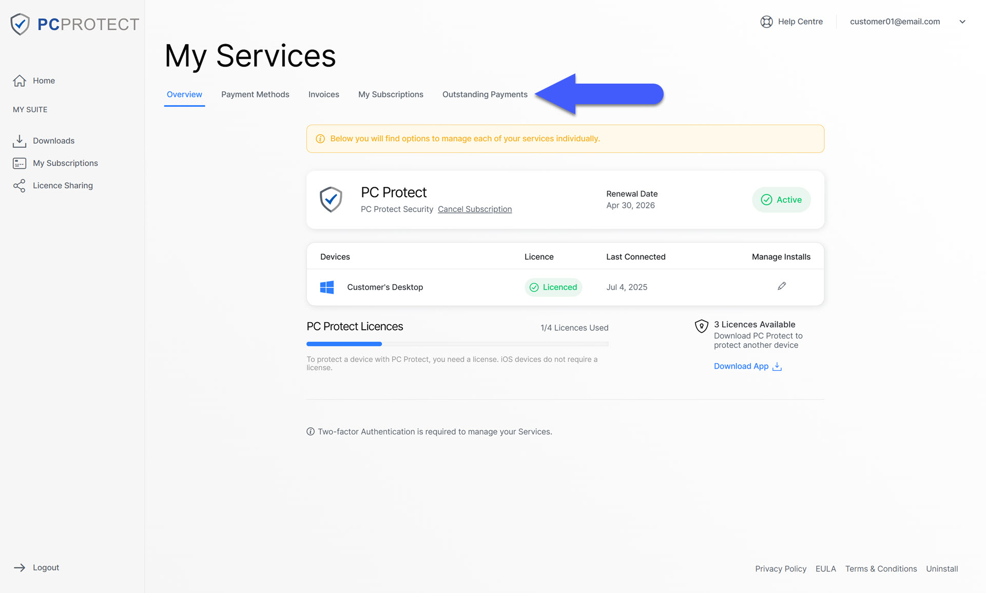The height and width of the screenshot is (593, 986).
Task: Click the Help Centre lifebuoy icon
Action: (x=766, y=22)
